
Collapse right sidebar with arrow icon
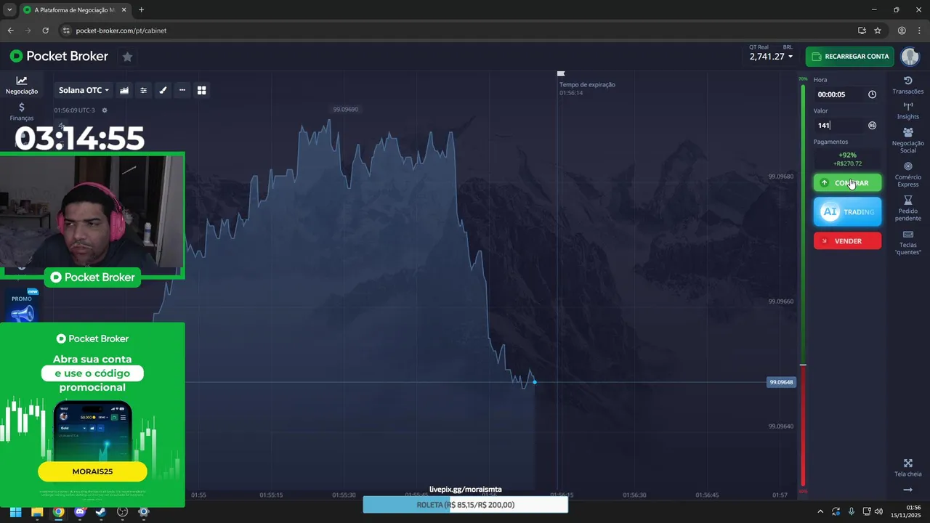pyautogui.click(x=907, y=490)
